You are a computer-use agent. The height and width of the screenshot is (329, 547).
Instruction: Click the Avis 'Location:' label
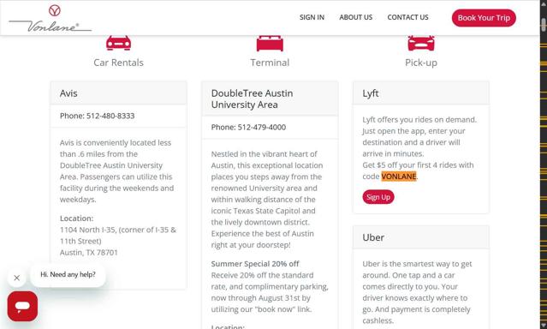(76, 218)
